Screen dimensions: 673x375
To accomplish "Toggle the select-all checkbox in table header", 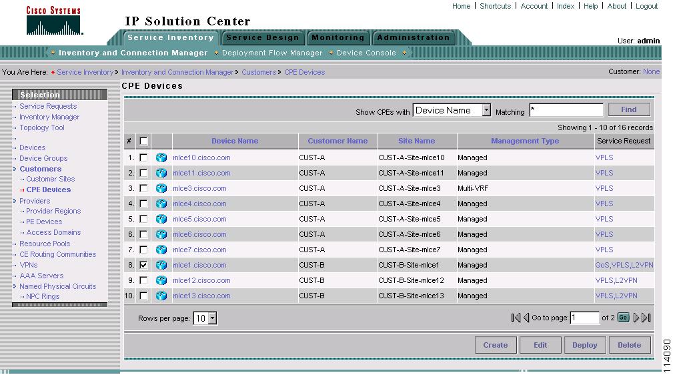I will tap(144, 141).
